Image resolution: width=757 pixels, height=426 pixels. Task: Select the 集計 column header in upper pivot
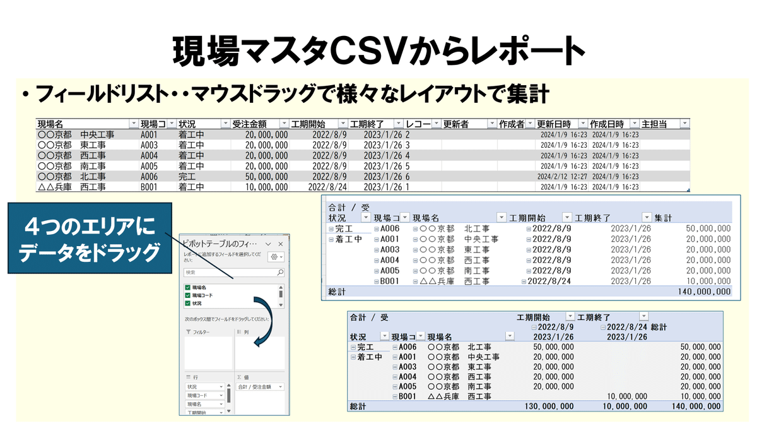pos(664,218)
